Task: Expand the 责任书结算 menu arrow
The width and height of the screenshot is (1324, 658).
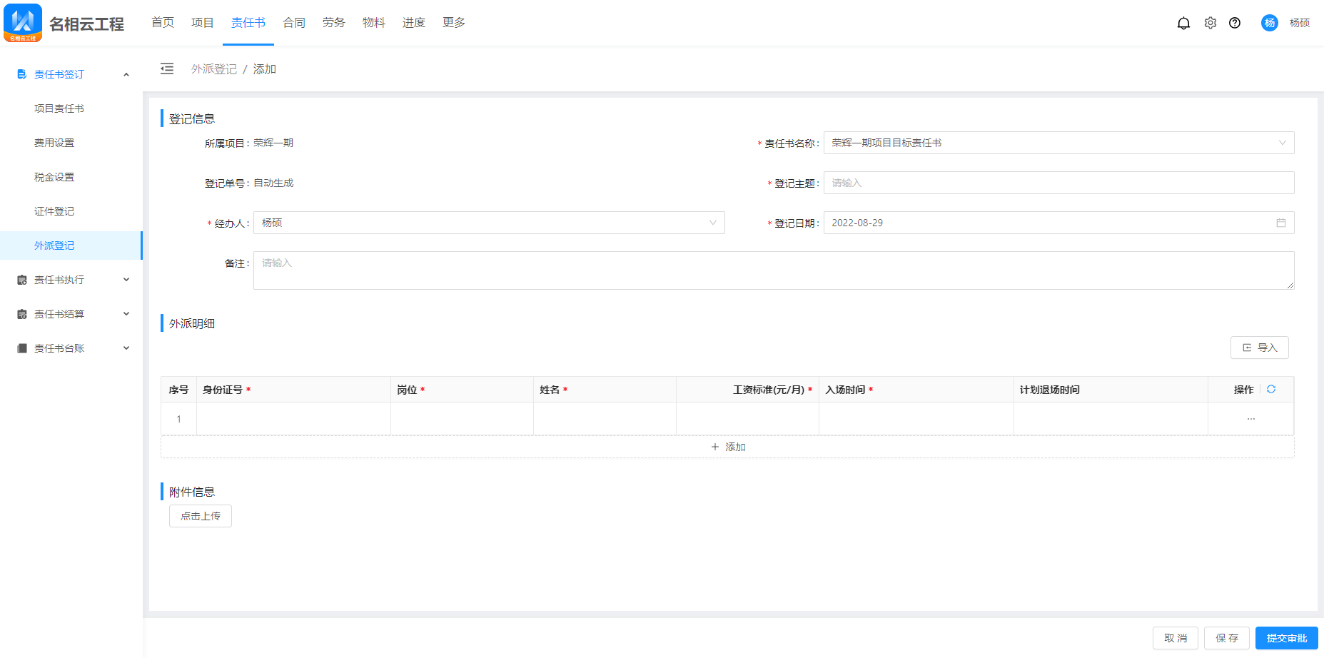Action: tap(126, 314)
